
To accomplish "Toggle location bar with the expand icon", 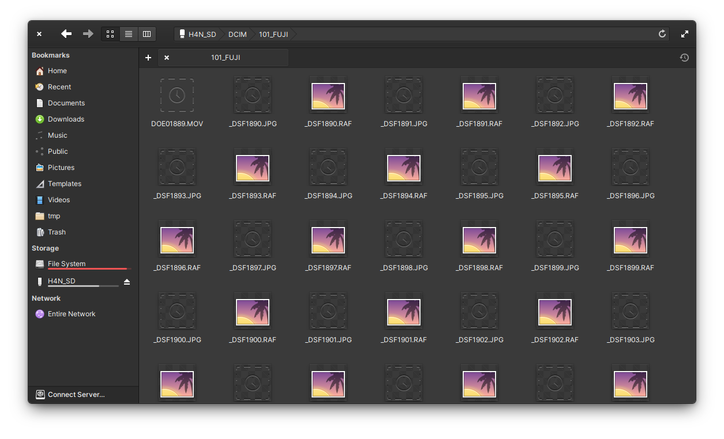I will click(x=685, y=33).
